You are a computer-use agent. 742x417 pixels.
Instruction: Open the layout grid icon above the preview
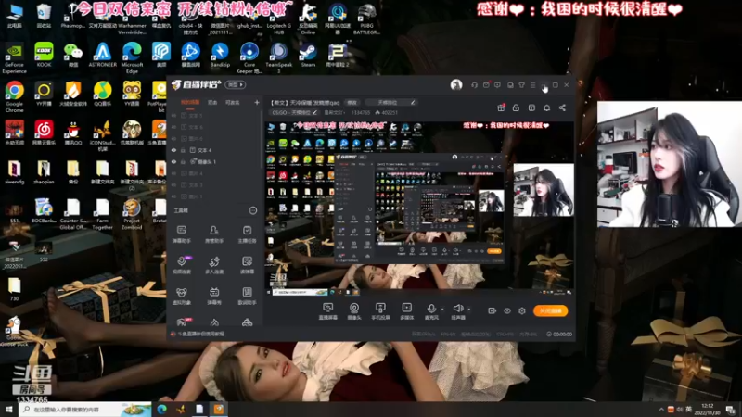tap(531, 107)
